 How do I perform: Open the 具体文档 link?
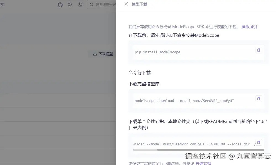[x=203, y=163]
